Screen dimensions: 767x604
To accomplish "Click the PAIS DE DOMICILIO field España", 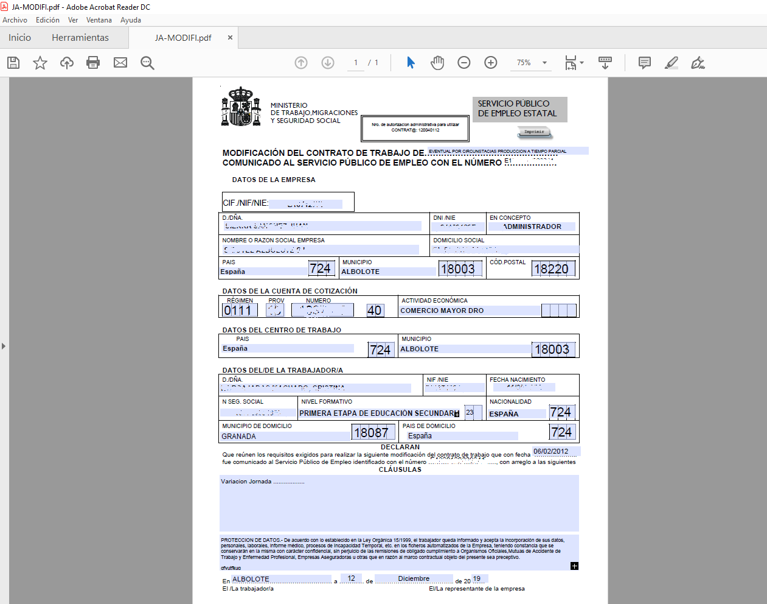I will click(x=462, y=436).
